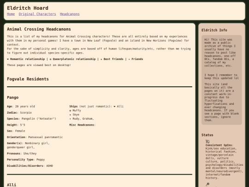249x187 pixels.
Task: Click the Animal Crossing Headcanons heading
Action: click(39, 29)
